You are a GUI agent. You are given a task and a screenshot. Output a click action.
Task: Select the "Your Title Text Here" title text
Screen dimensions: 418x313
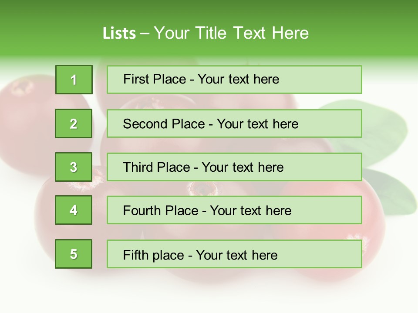pyautogui.click(x=231, y=33)
